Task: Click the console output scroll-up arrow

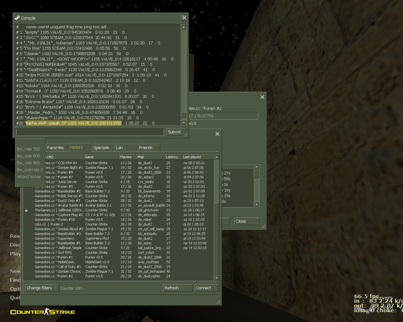Action: point(184,27)
